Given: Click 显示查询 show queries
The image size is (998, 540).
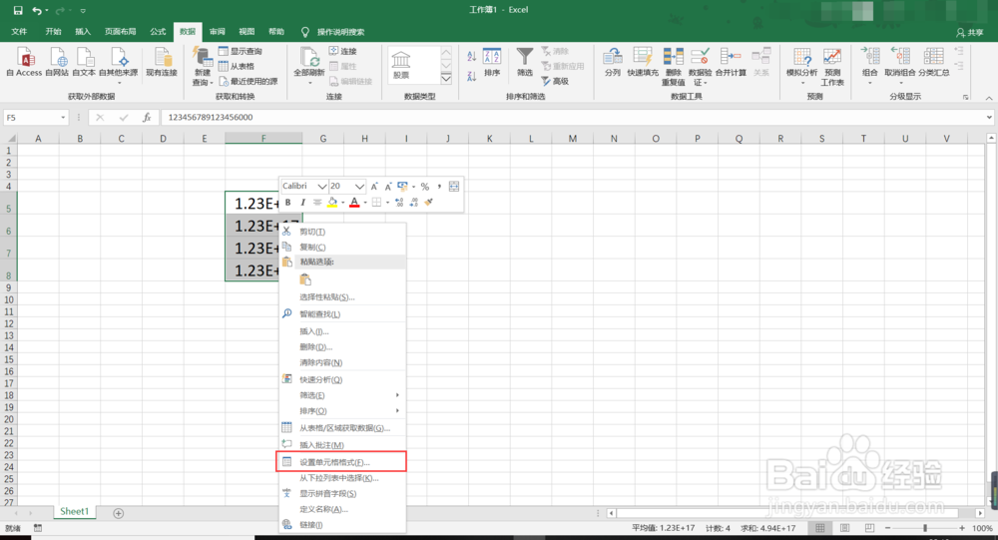Looking at the screenshot, I should click(x=240, y=51).
